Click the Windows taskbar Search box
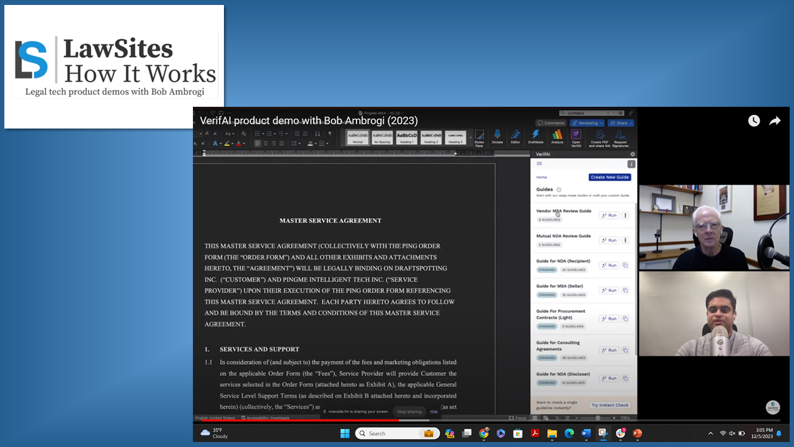Viewport: 794px width, 447px height. (395, 433)
